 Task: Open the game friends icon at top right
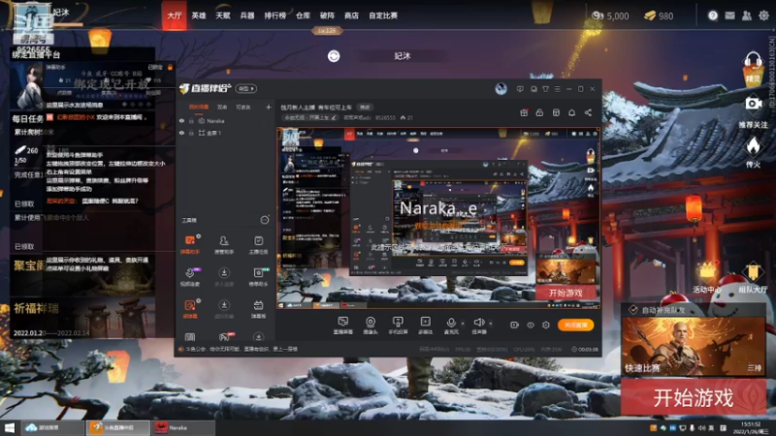click(x=747, y=16)
